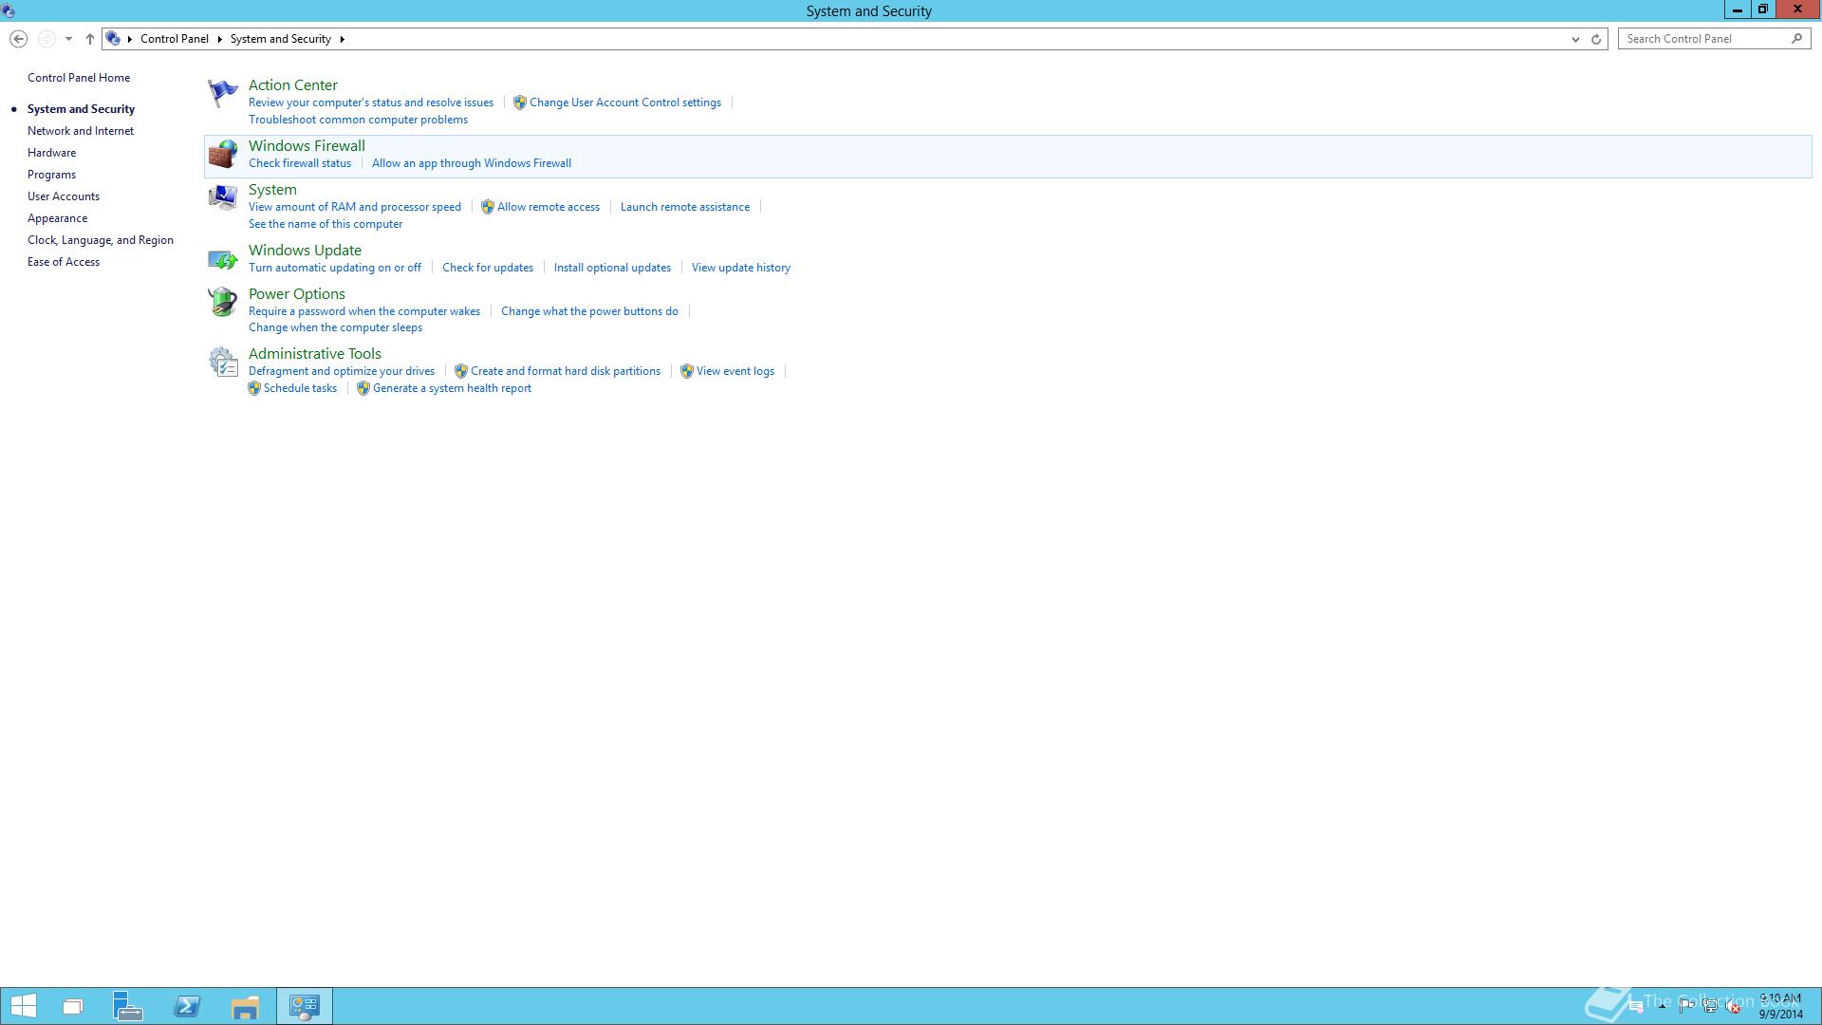This screenshot has width=1822, height=1025.
Task: Click View amount of RAM and processor speed
Action: pos(355,207)
